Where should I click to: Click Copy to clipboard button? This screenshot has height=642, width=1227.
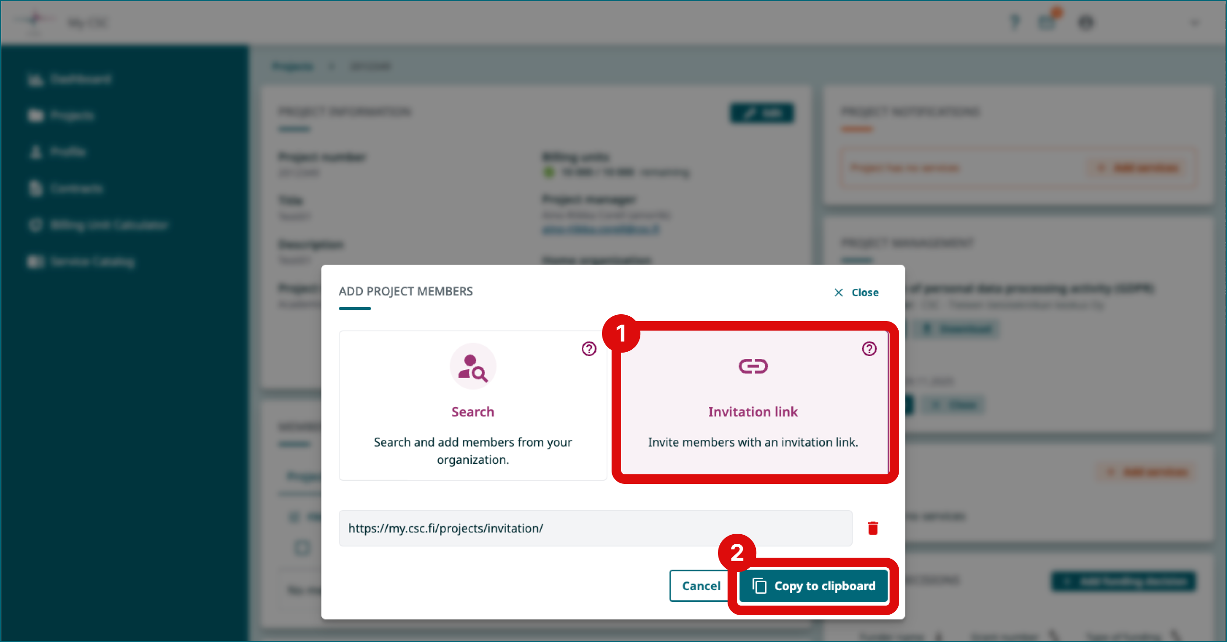pyautogui.click(x=813, y=585)
